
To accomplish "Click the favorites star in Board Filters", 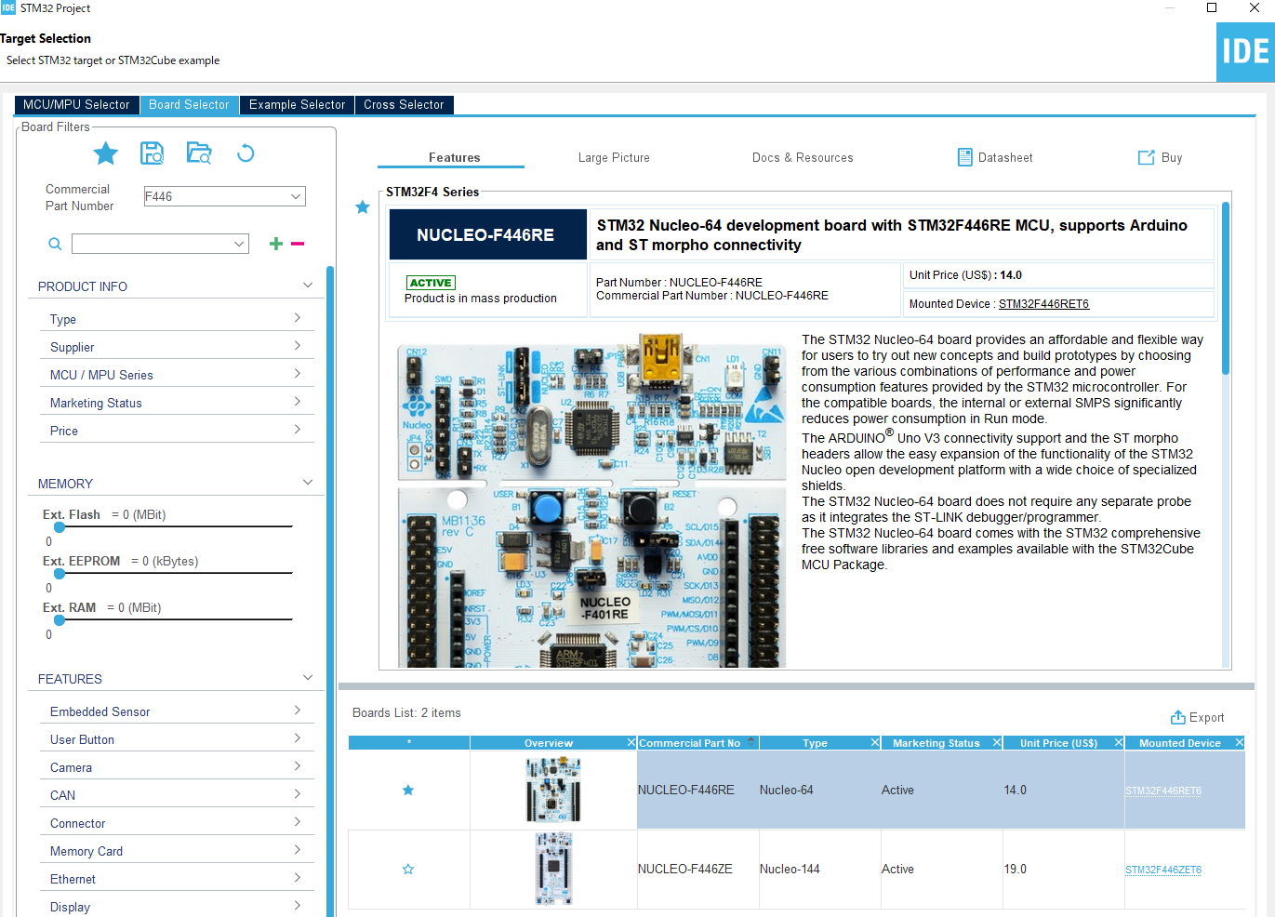I will click(x=106, y=153).
